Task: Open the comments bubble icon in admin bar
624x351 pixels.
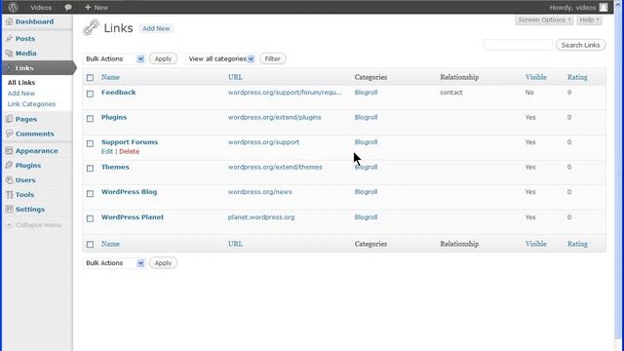Action: pos(68,8)
